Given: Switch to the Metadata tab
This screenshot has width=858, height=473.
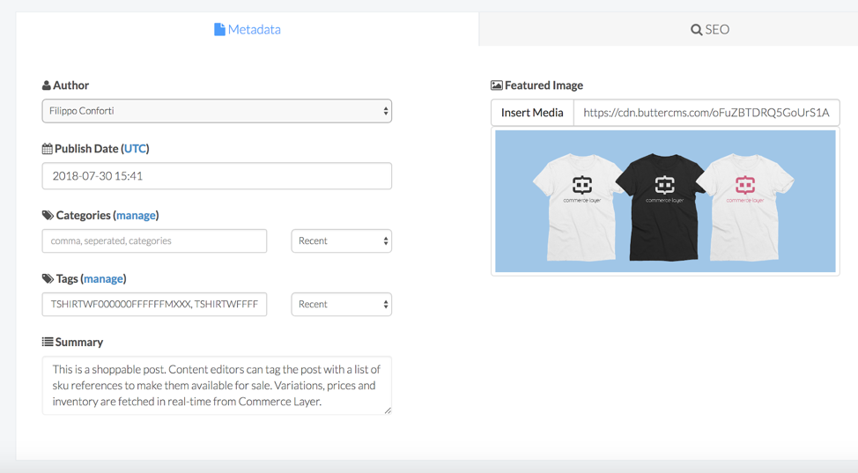Looking at the screenshot, I should click(248, 30).
